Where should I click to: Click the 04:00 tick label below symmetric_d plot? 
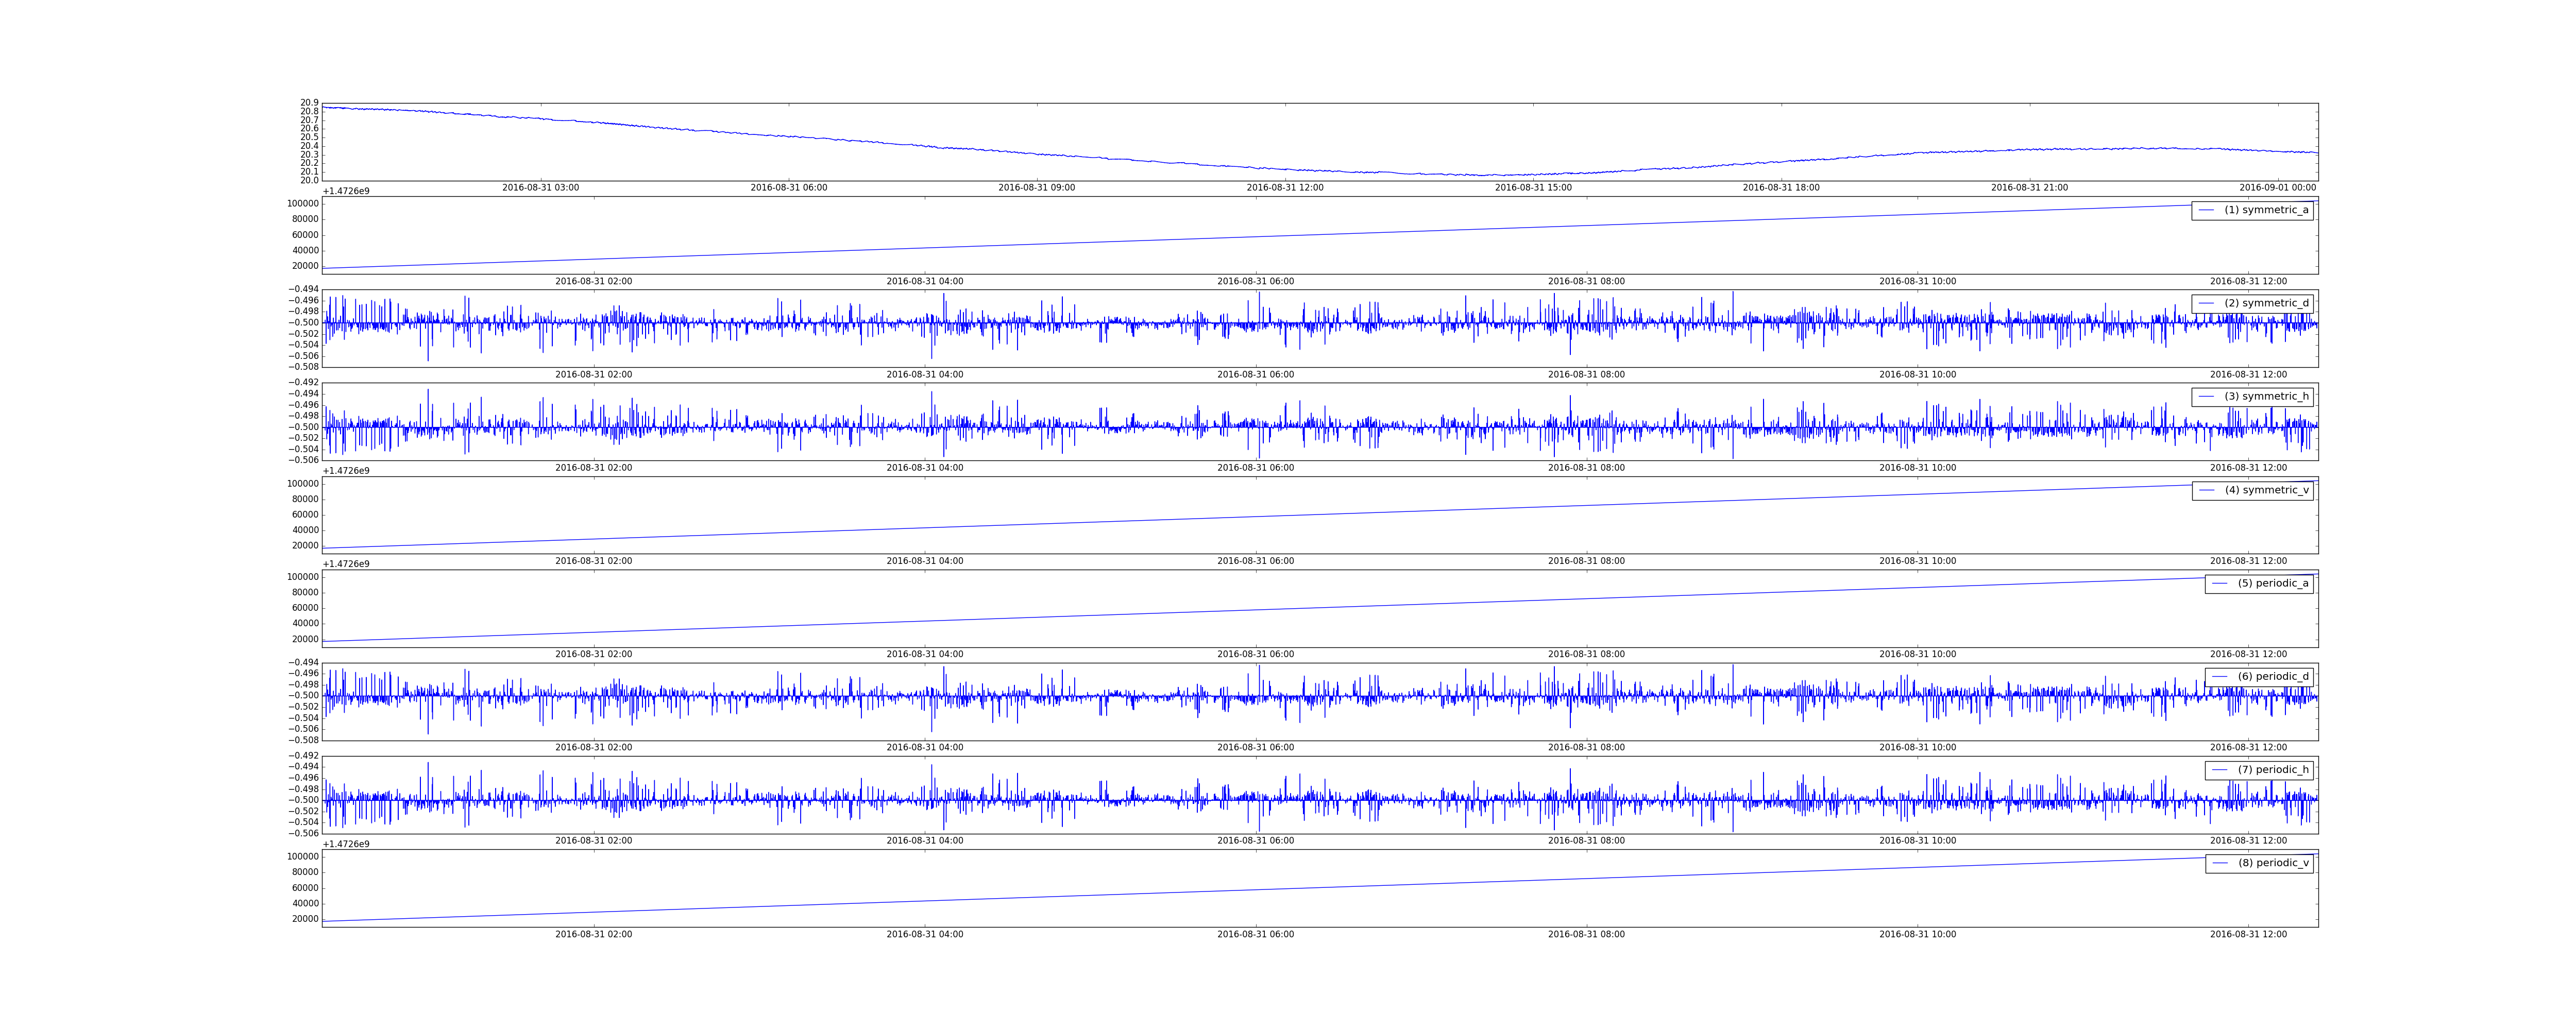(925, 375)
